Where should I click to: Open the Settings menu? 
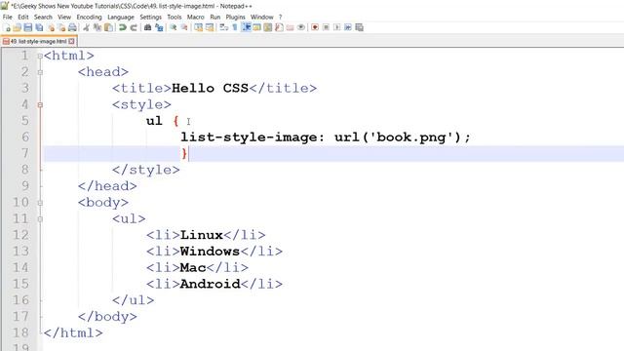point(150,18)
